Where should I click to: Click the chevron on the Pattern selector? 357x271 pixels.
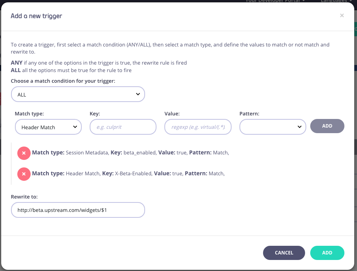[300, 126]
